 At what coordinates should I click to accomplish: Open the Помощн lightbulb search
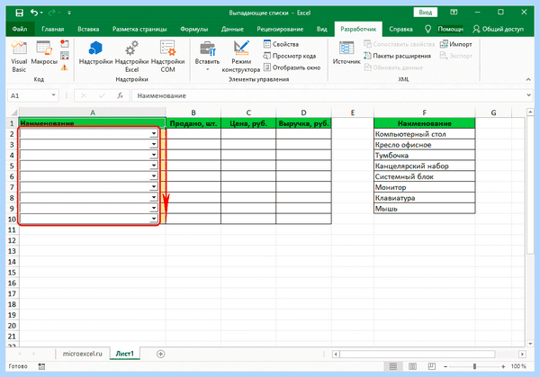pyautogui.click(x=444, y=29)
